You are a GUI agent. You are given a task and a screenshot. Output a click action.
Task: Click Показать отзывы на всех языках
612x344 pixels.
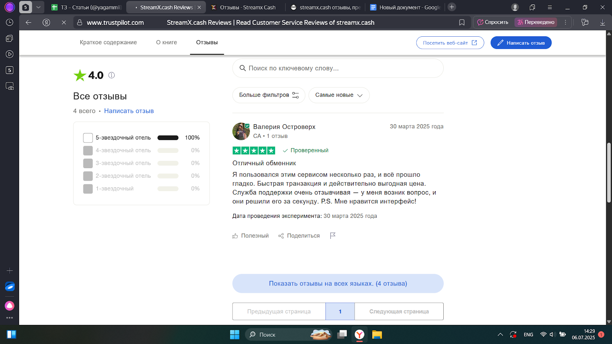[x=338, y=284]
